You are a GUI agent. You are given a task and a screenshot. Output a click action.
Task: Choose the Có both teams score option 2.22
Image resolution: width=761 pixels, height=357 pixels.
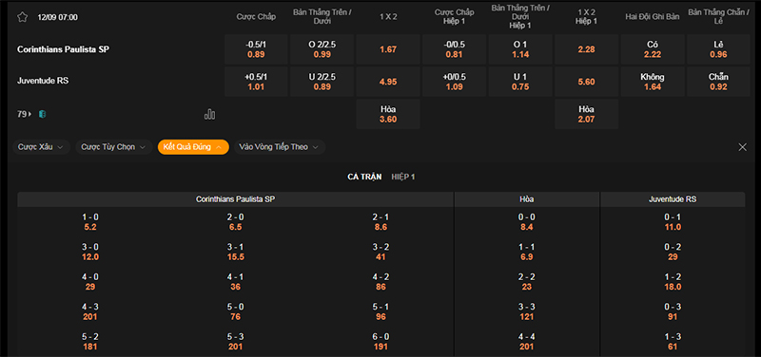point(653,49)
